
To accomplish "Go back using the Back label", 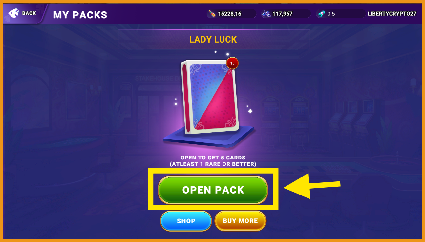I will point(29,13).
